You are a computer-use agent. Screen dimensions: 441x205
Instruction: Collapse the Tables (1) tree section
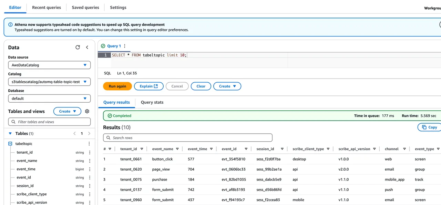[10, 133]
